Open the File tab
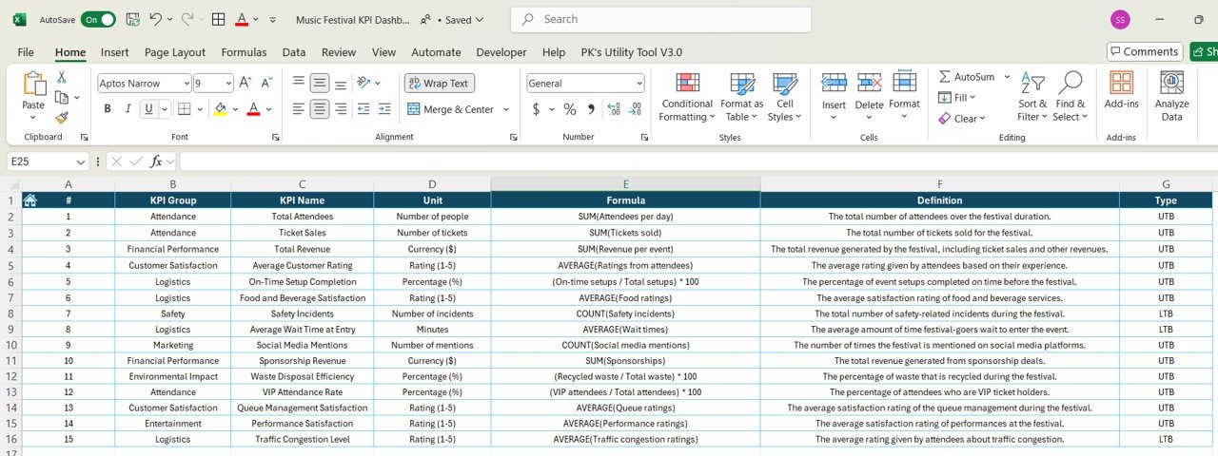This screenshot has height=456, width=1218. (x=26, y=52)
